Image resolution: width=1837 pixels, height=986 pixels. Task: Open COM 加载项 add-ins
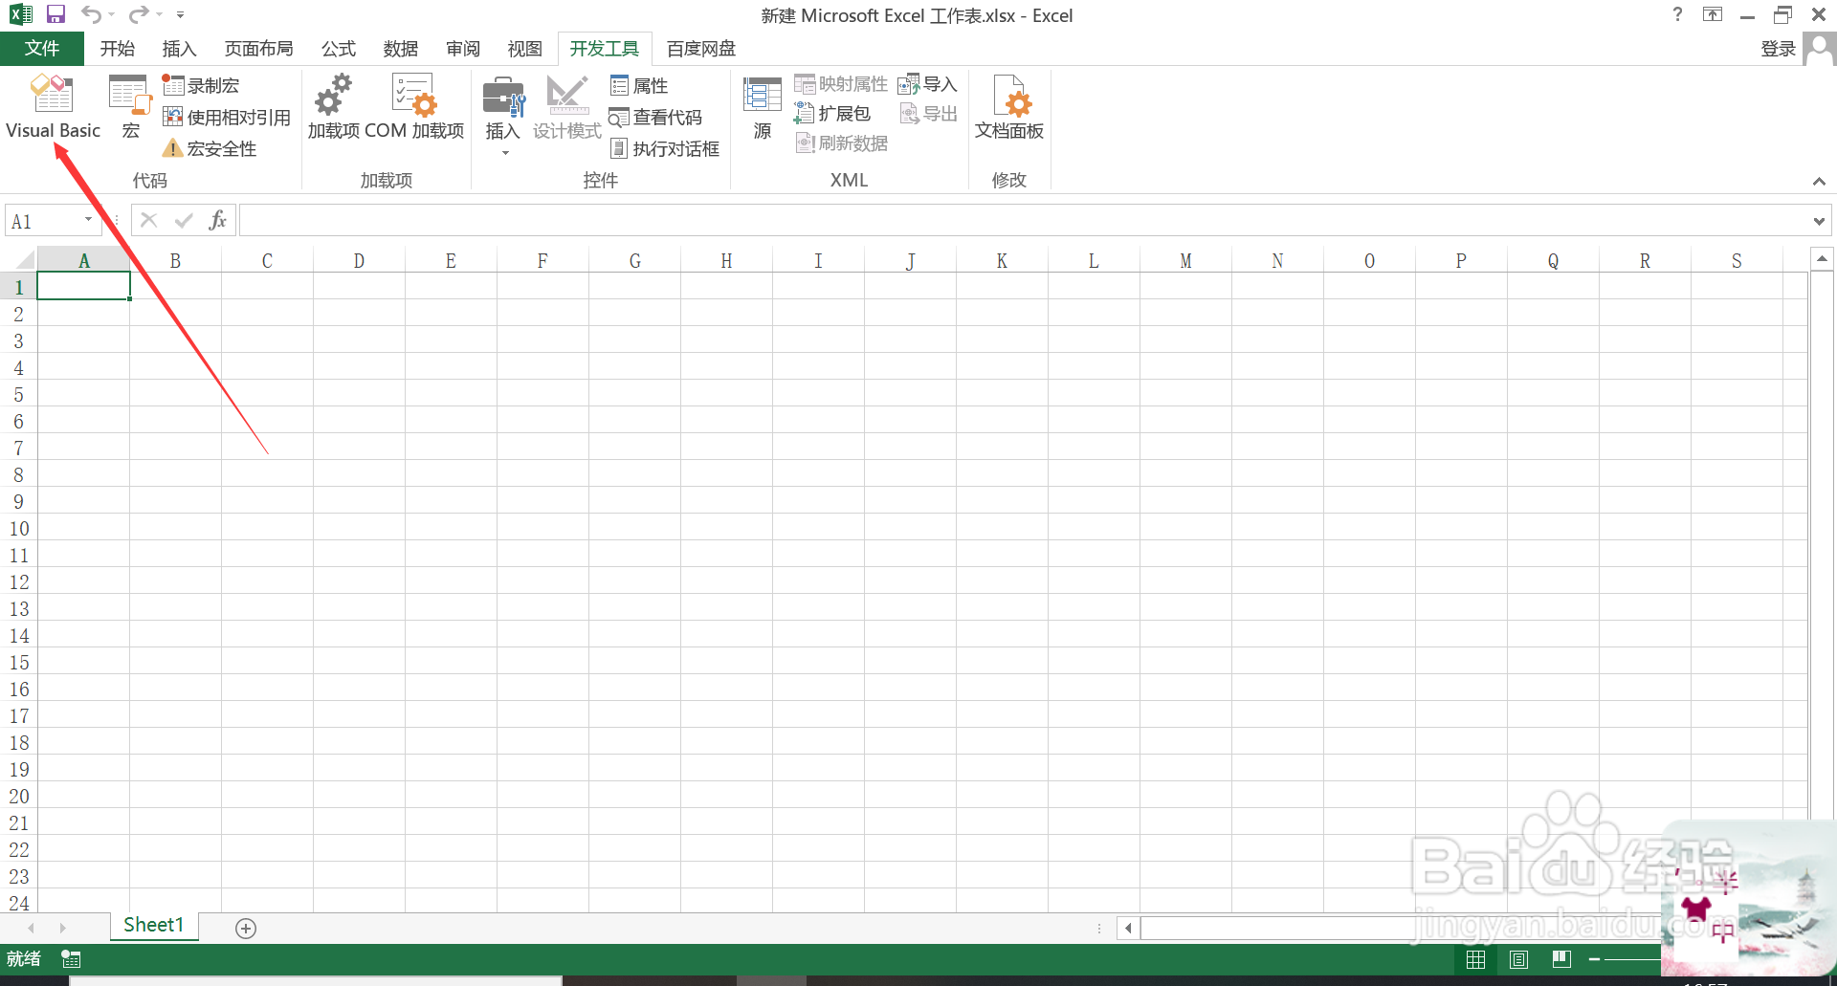pyautogui.click(x=414, y=108)
